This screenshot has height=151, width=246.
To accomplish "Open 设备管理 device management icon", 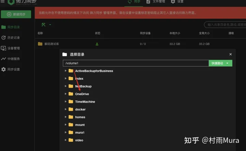I will coord(3,48).
